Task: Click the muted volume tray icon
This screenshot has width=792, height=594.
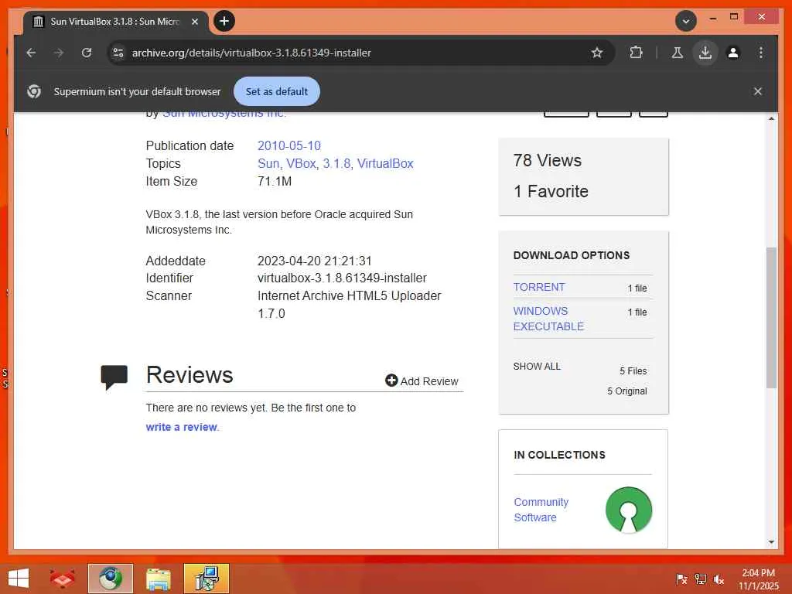Action: pyautogui.click(x=719, y=579)
